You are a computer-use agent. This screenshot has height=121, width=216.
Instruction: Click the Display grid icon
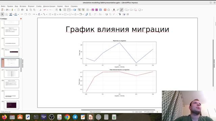tap(64, 10)
